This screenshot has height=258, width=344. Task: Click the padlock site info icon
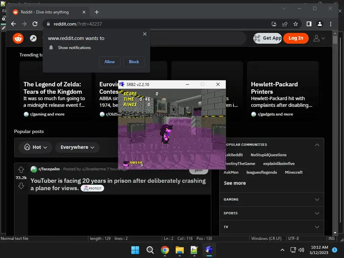point(48,24)
